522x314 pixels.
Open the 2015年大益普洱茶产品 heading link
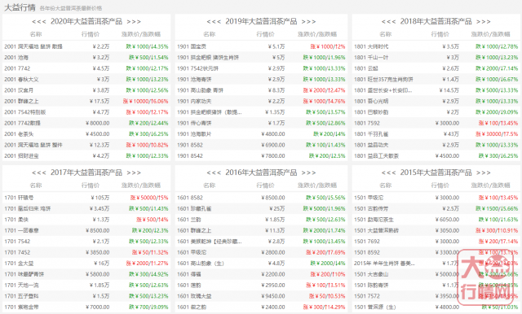pyautogui.click(x=436, y=172)
